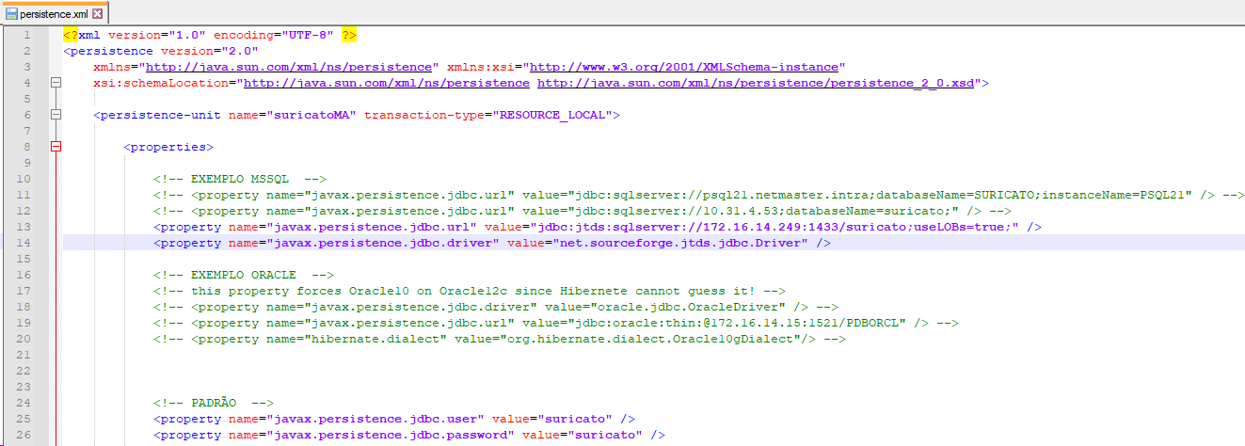The height and width of the screenshot is (446, 1245).
Task: Click line number 20 in the margin
Action: coord(24,339)
